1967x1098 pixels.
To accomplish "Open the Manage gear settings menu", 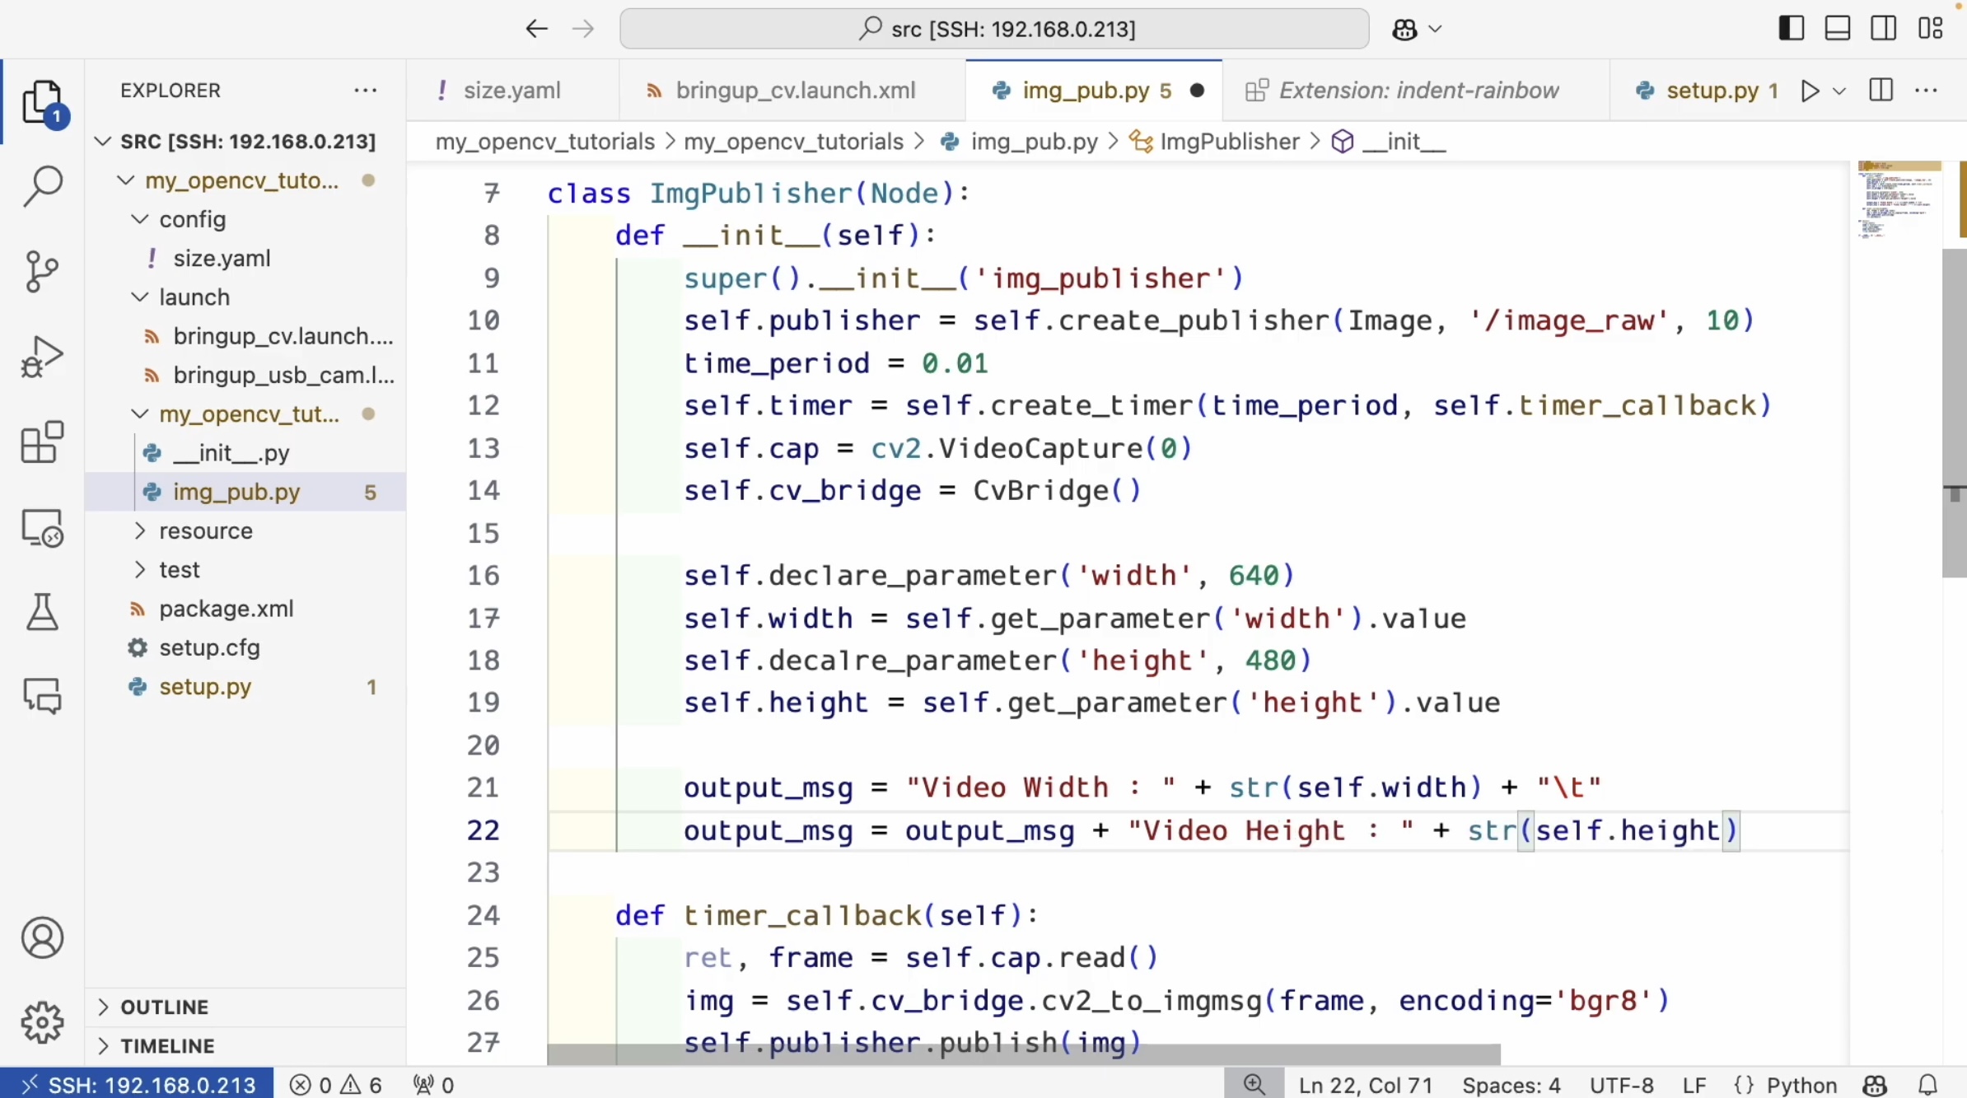I will 42,1022.
